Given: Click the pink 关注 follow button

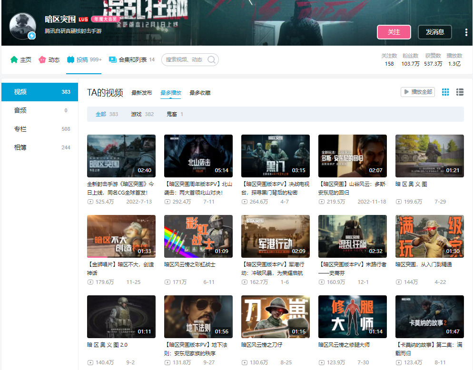Looking at the screenshot, I should pyautogui.click(x=394, y=32).
